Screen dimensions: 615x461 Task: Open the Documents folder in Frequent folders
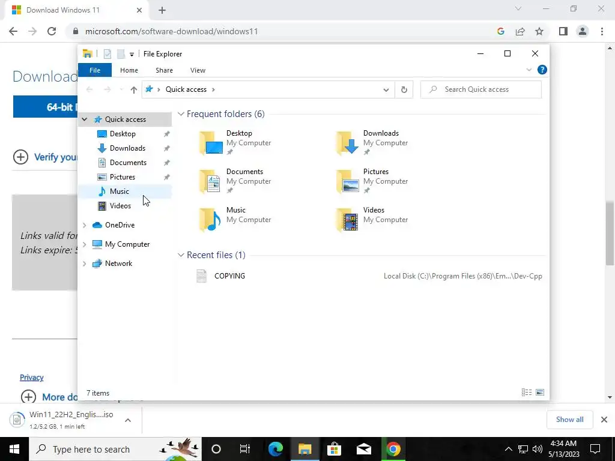(x=235, y=181)
